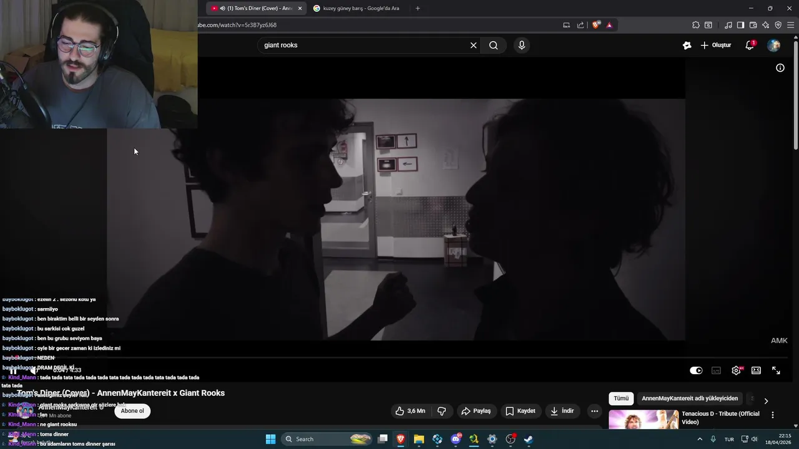Click the Oluştur create button
Image resolution: width=799 pixels, height=449 pixels.
[x=715, y=45]
